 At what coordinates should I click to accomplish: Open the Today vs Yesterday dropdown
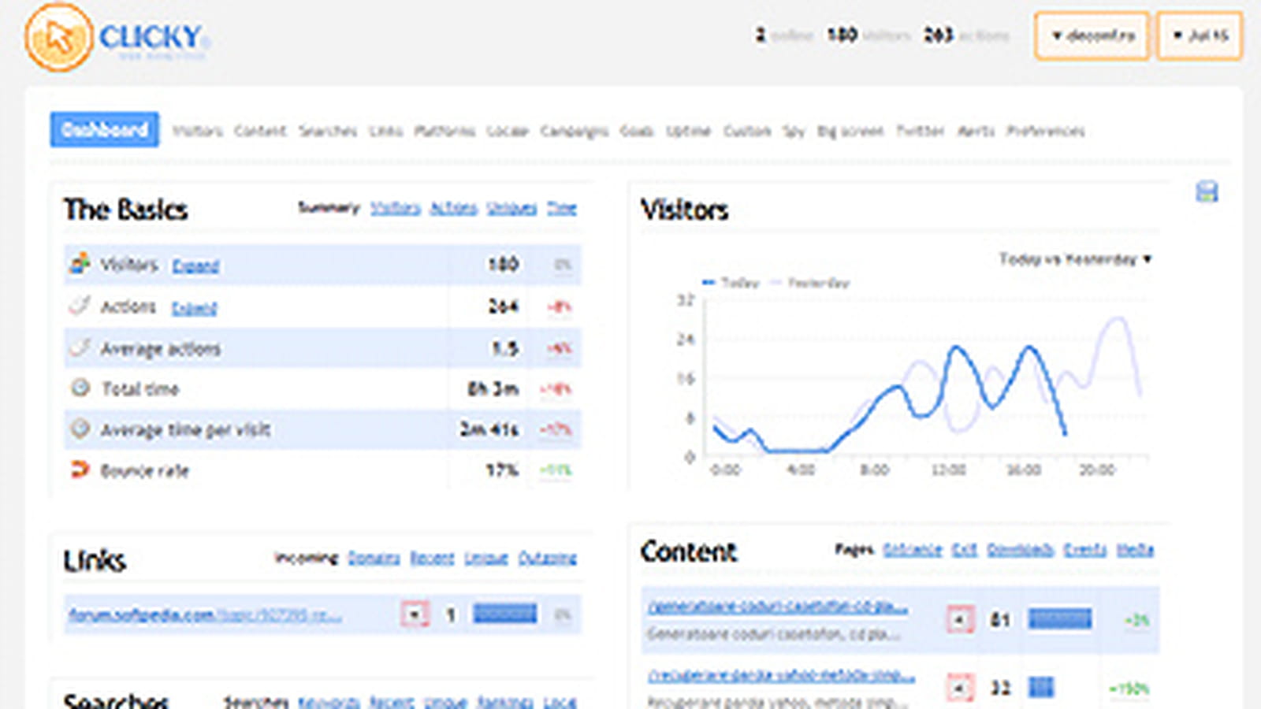1075,259
